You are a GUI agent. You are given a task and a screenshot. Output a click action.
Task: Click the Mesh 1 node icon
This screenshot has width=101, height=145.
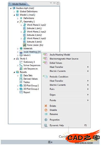[21, 55]
